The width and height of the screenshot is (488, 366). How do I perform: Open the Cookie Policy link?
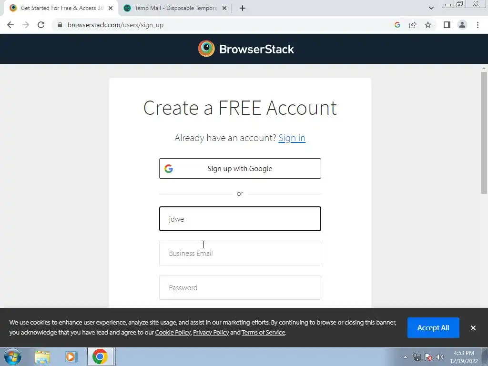pos(173,332)
